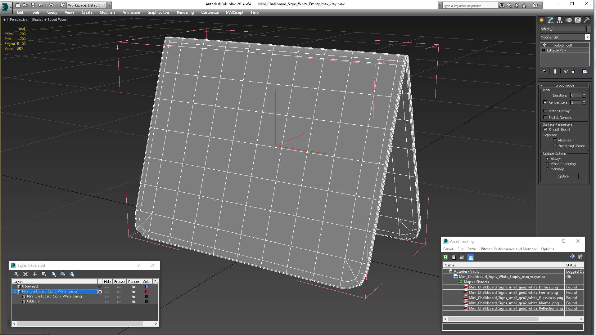Open the Modifier List dropdown
Screen dimensions: 596x335
(587, 37)
